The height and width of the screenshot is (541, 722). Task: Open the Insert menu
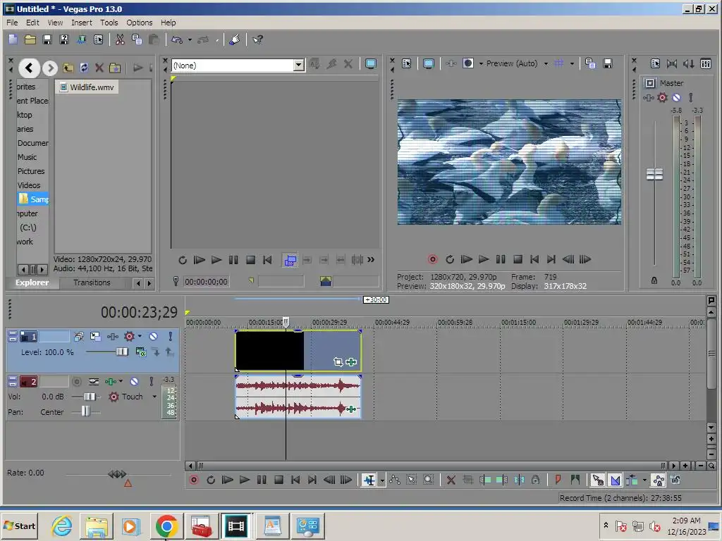82,23
